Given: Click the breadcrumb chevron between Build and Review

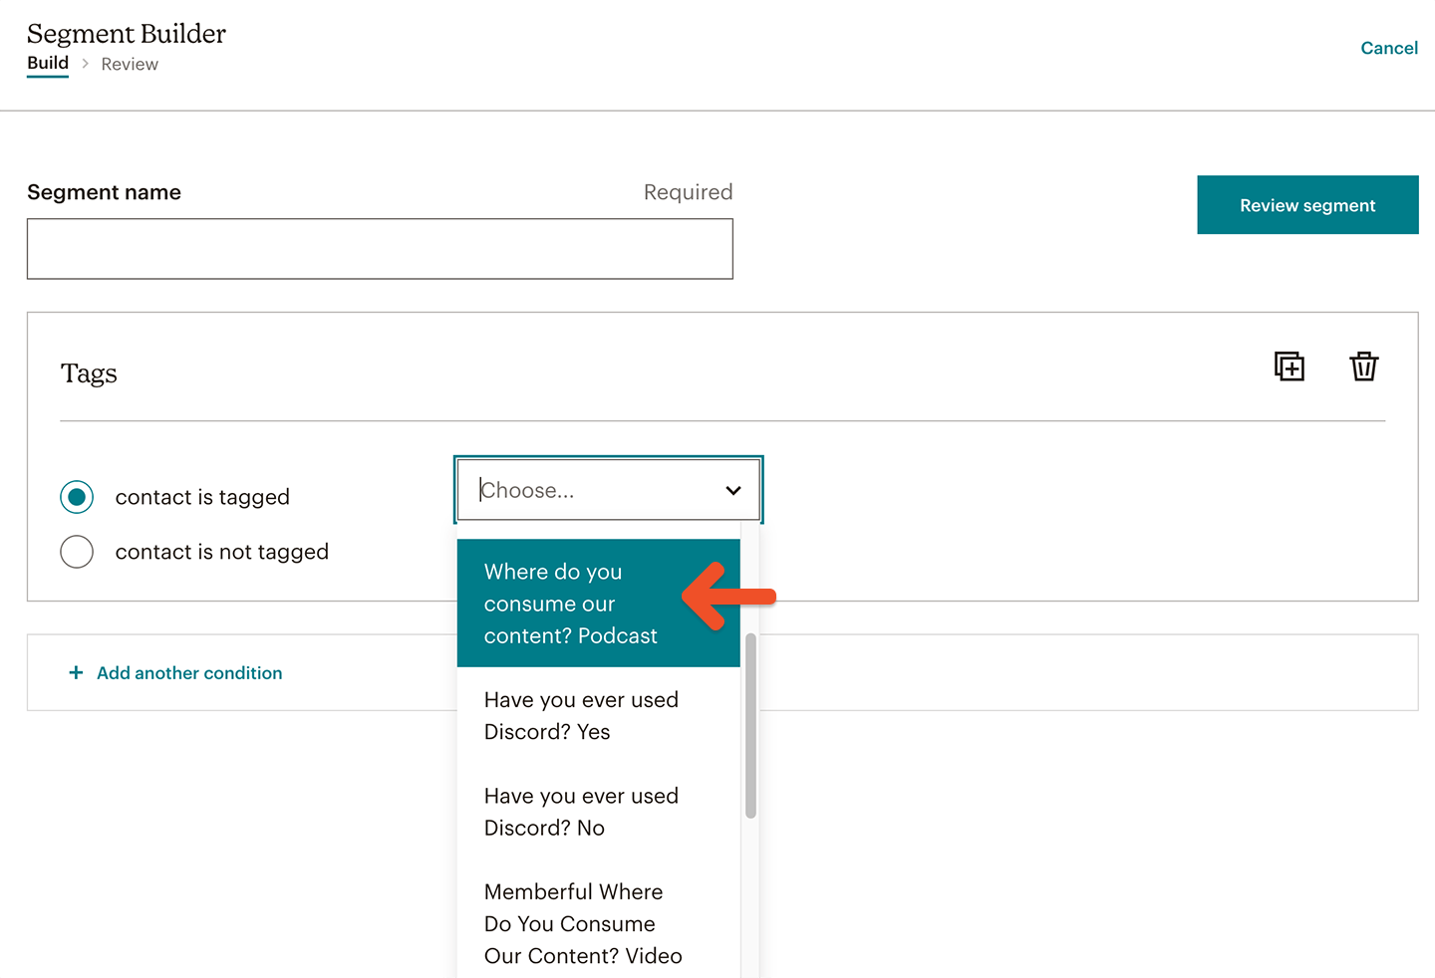Looking at the screenshot, I should [x=85, y=64].
